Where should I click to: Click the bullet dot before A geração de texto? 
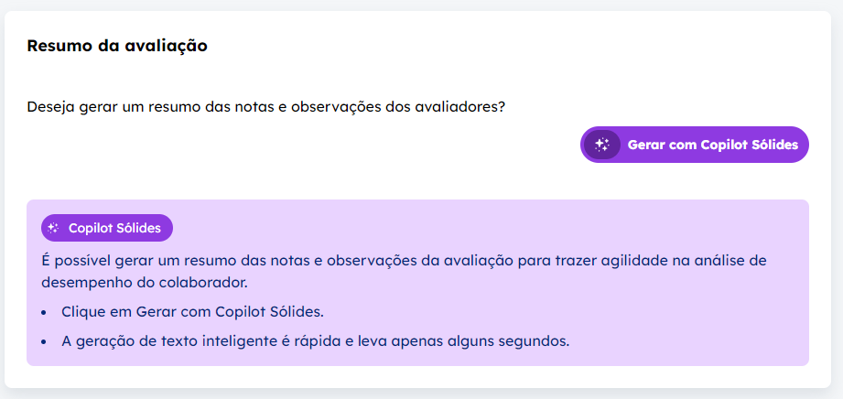(44, 342)
